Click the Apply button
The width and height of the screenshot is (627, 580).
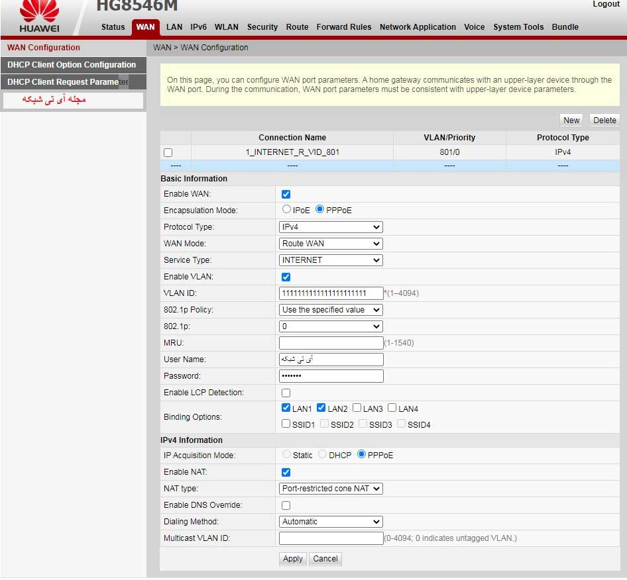[x=293, y=559]
